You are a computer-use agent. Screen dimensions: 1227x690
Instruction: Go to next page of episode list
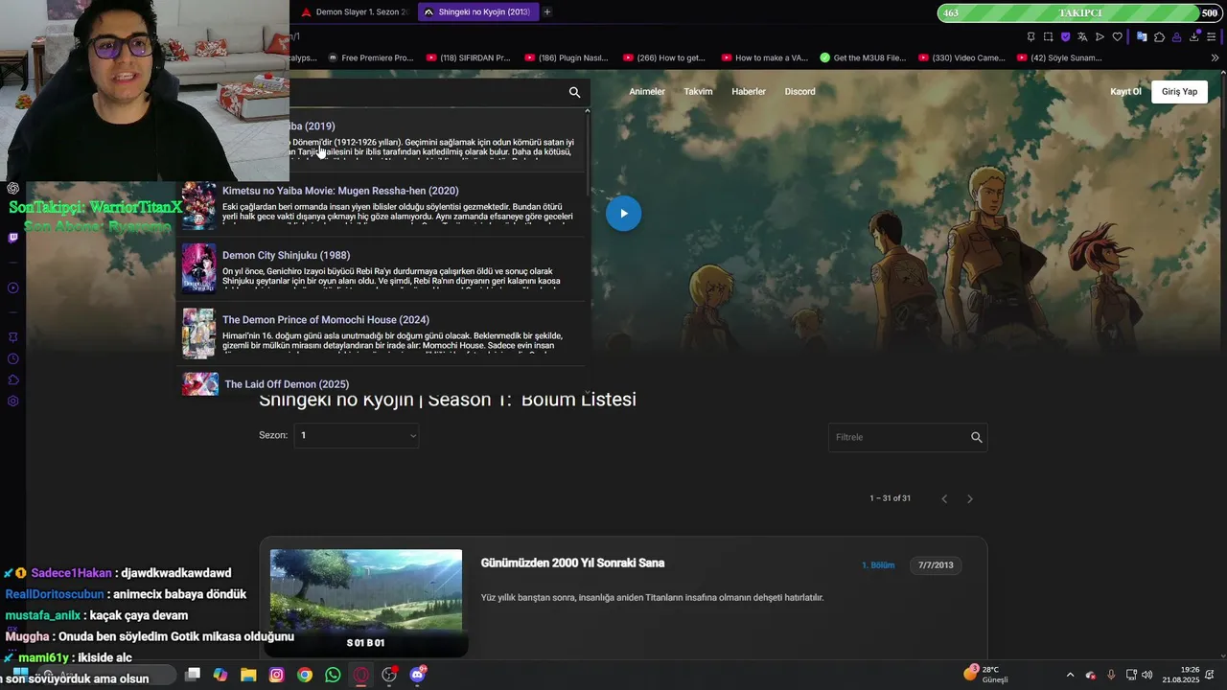(970, 498)
